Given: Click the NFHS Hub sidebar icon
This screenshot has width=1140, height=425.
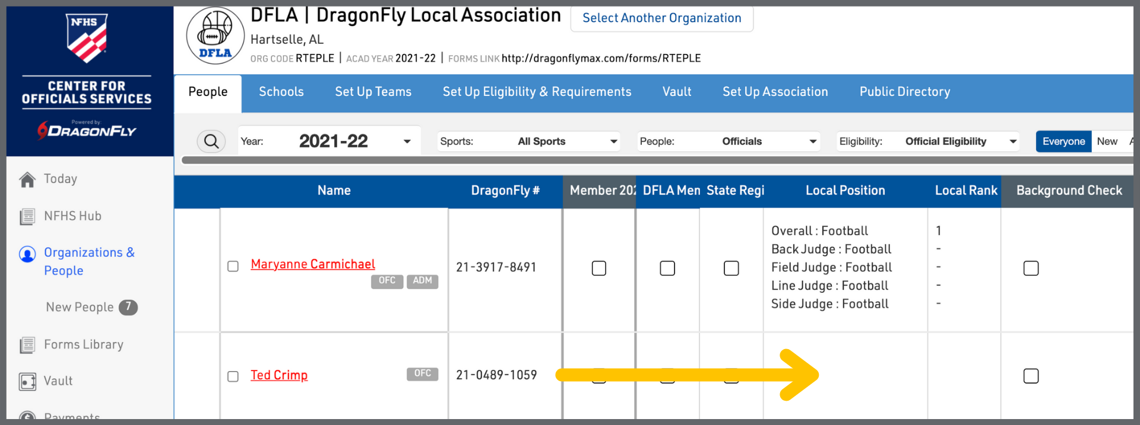Looking at the screenshot, I should coord(27,216).
